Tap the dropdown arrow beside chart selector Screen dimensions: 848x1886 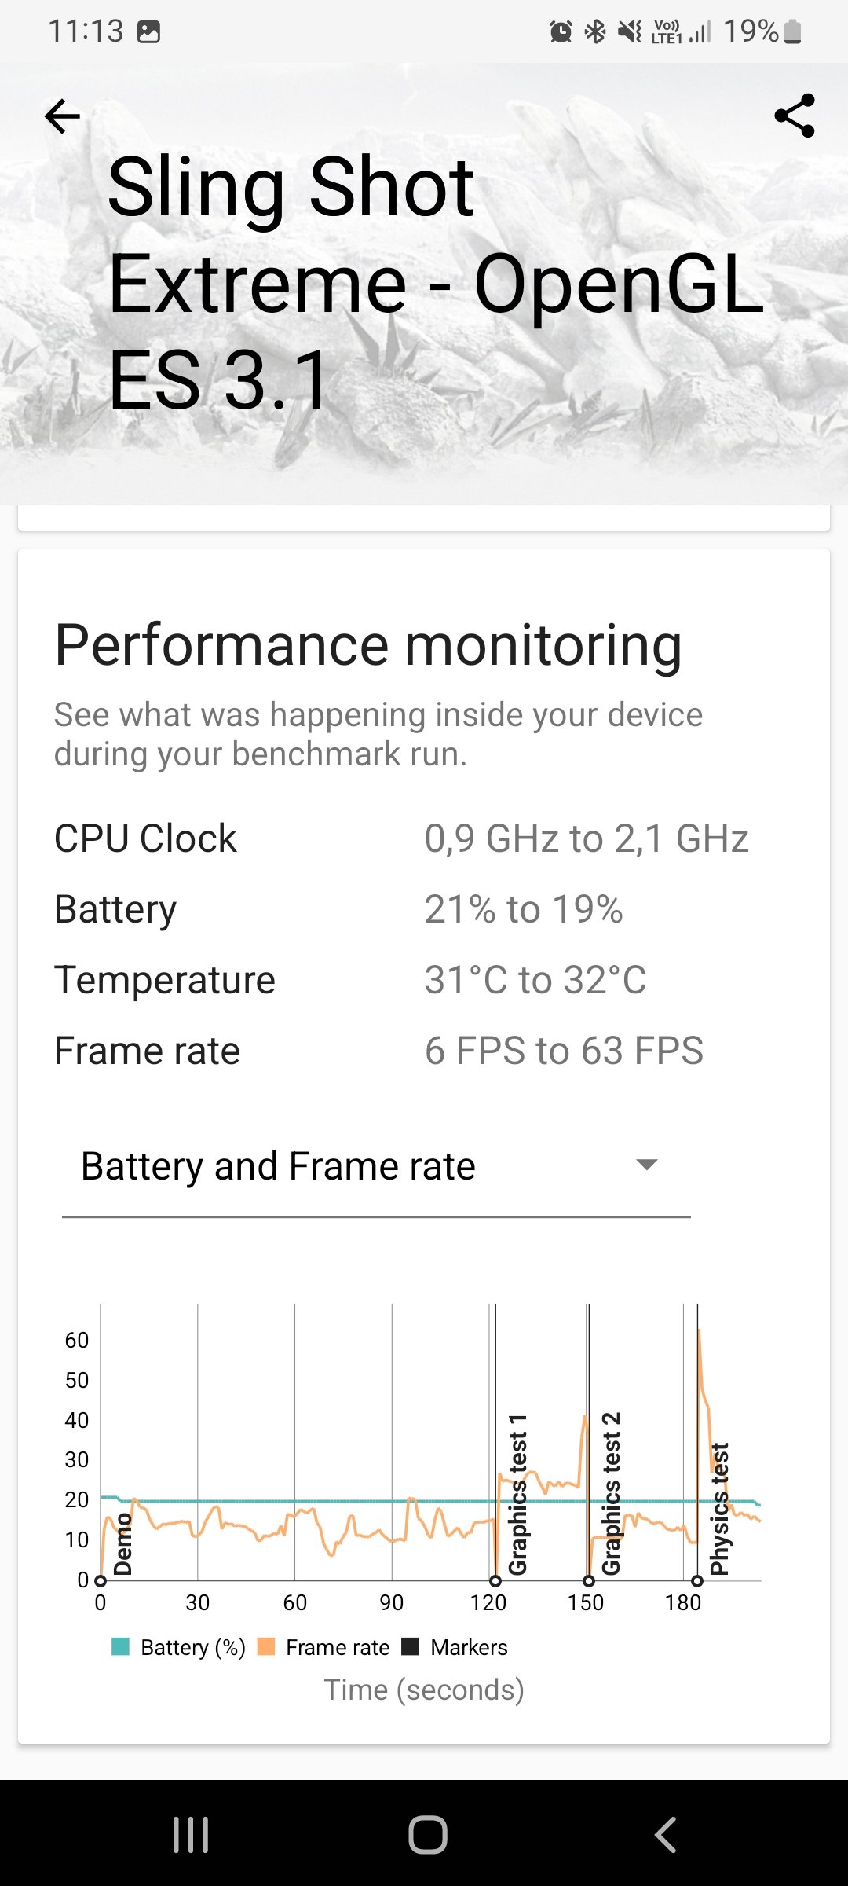point(646,1165)
